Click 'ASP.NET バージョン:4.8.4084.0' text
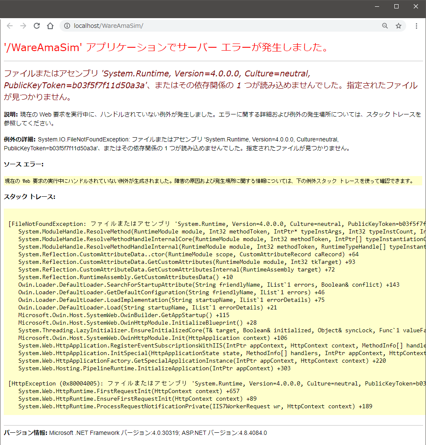This screenshot has height=445, width=426. [x=224, y=433]
